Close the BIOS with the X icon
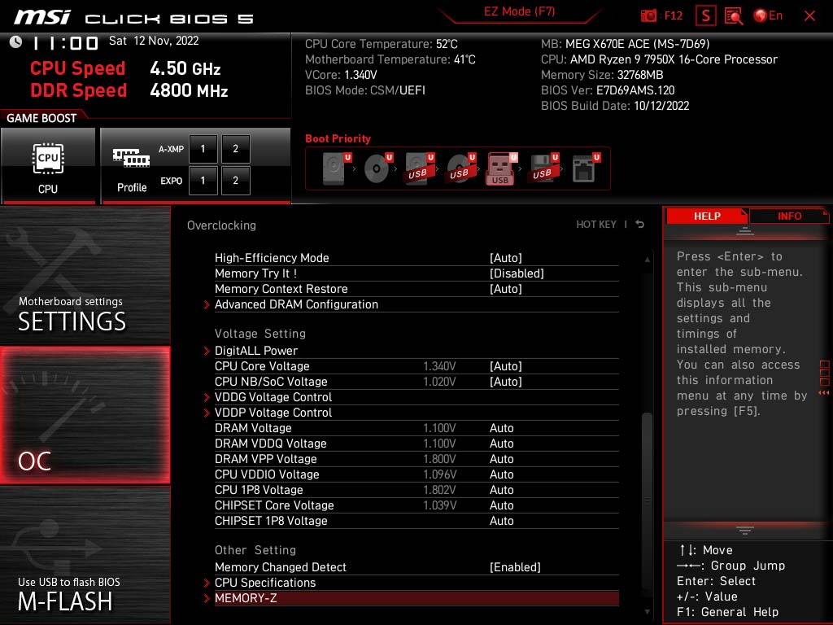 [x=809, y=16]
